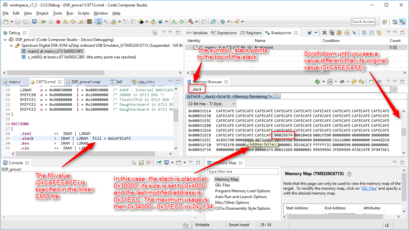Open the Build hammer dropdown arrow
This screenshot has width=409, height=230.
tap(196, 22)
